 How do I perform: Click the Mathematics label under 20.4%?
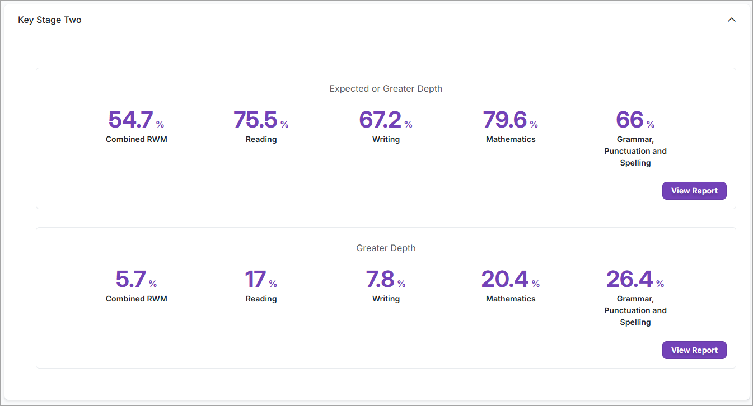511,299
